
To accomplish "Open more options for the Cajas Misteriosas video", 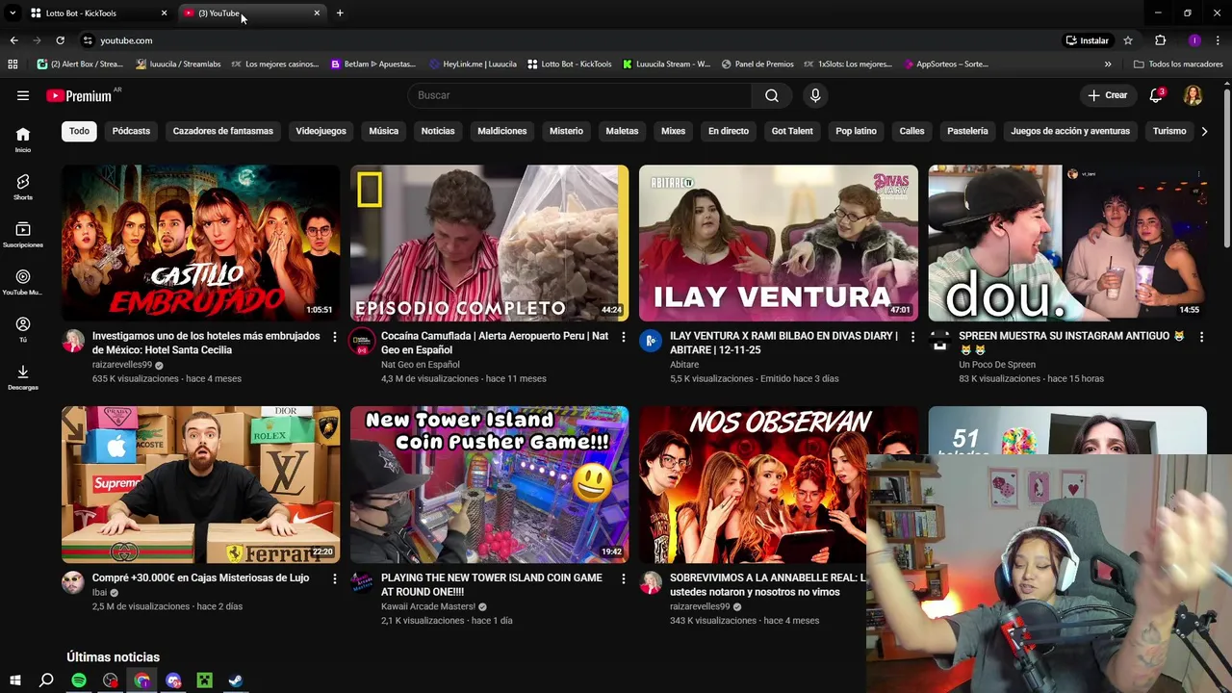I will click(335, 578).
